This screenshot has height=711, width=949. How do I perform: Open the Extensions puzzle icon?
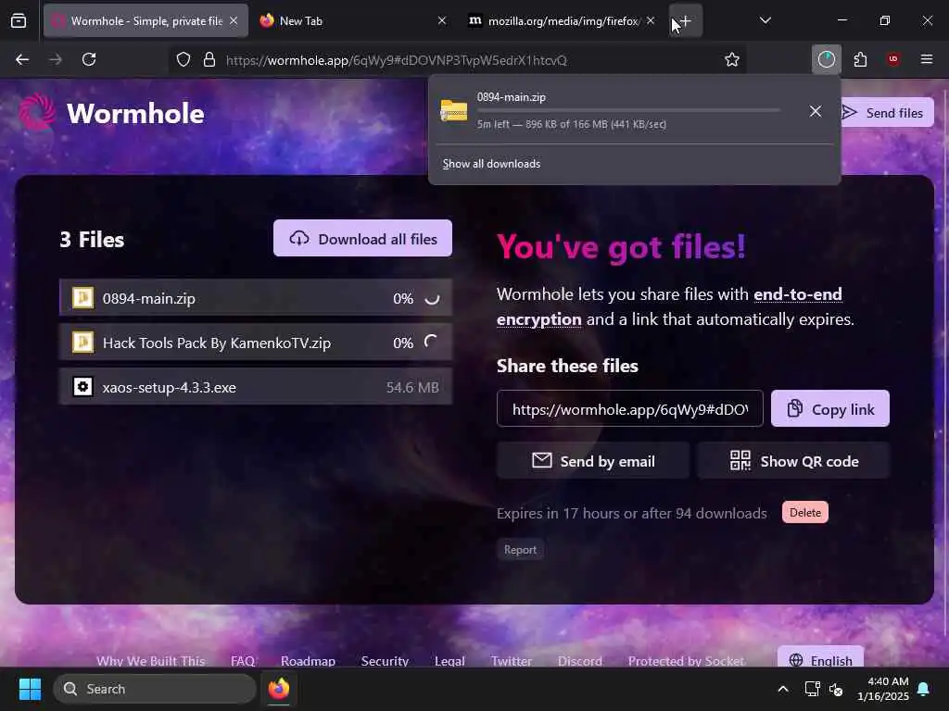coord(860,59)
